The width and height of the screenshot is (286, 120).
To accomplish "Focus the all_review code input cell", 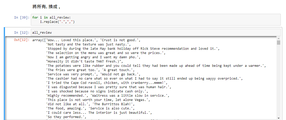I will coord(156,33).
